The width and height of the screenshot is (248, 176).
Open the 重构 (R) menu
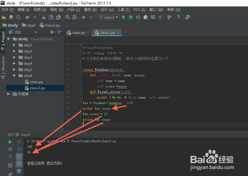[90, 10]
